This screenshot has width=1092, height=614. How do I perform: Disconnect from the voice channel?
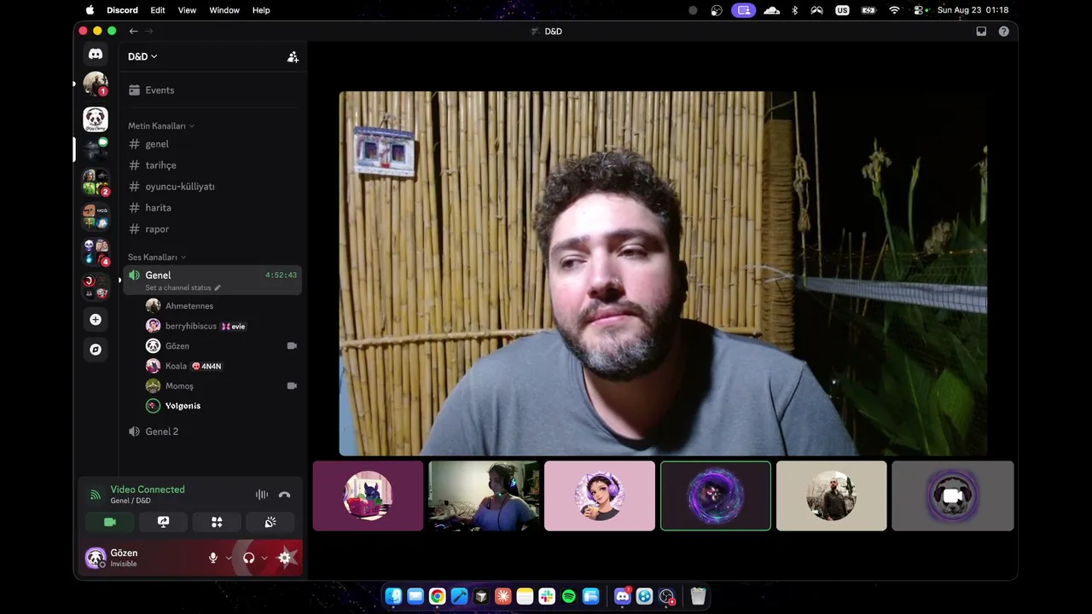285,495
